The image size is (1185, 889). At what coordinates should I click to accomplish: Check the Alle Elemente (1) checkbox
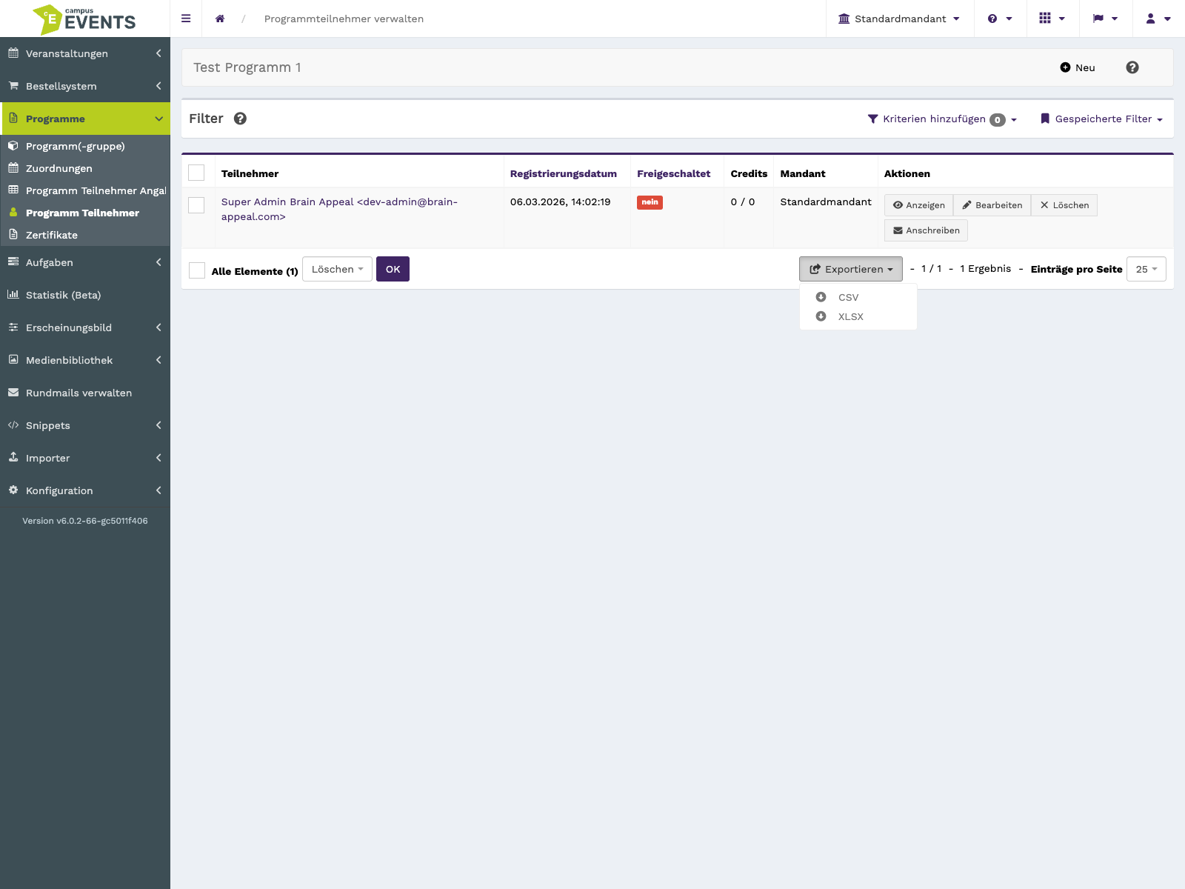click(197, 270)
